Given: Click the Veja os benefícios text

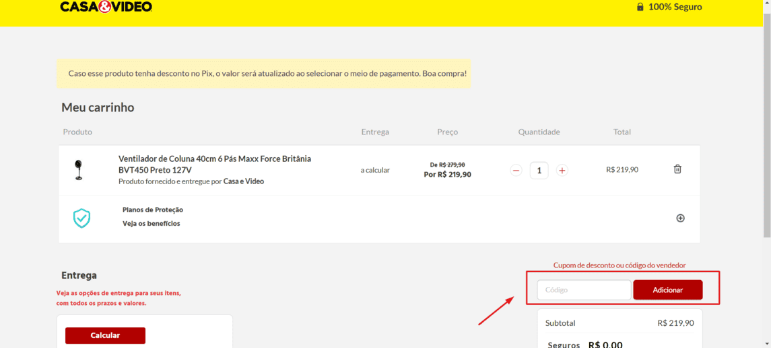Looking at the screenshot, I should click(151, 224).
